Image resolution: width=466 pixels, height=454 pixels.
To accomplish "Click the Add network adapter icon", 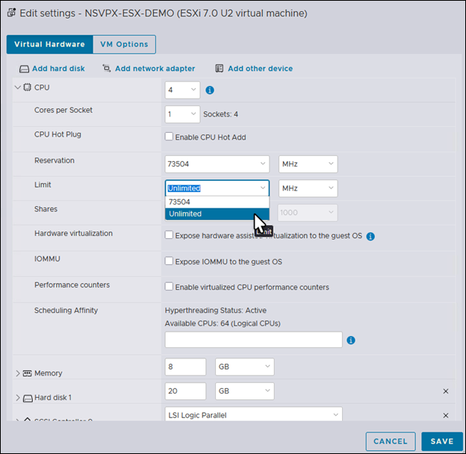I will [107, 69].
